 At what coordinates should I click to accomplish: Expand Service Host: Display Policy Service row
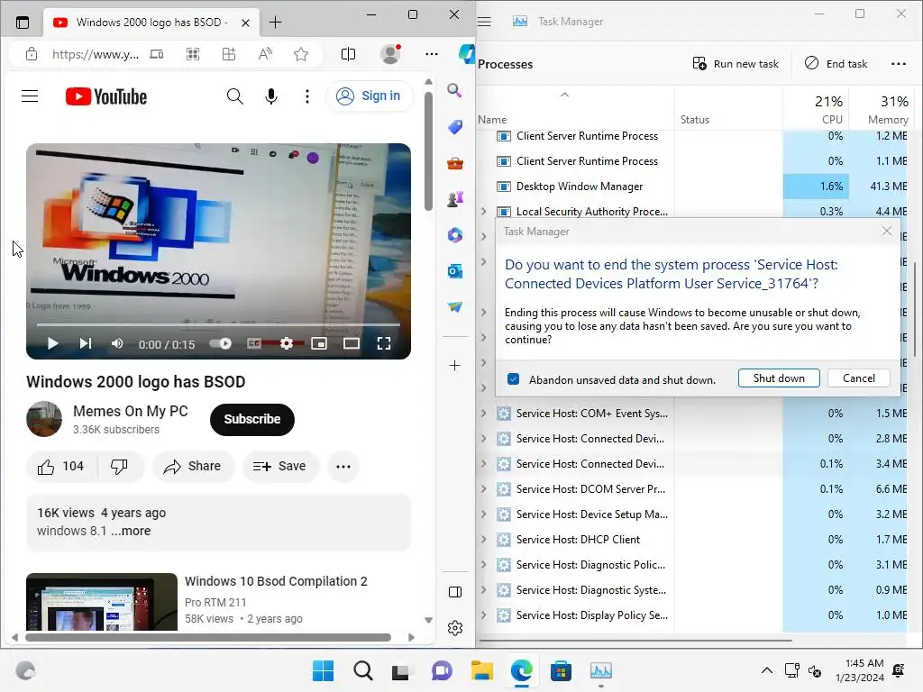click(x=484, y=615)
